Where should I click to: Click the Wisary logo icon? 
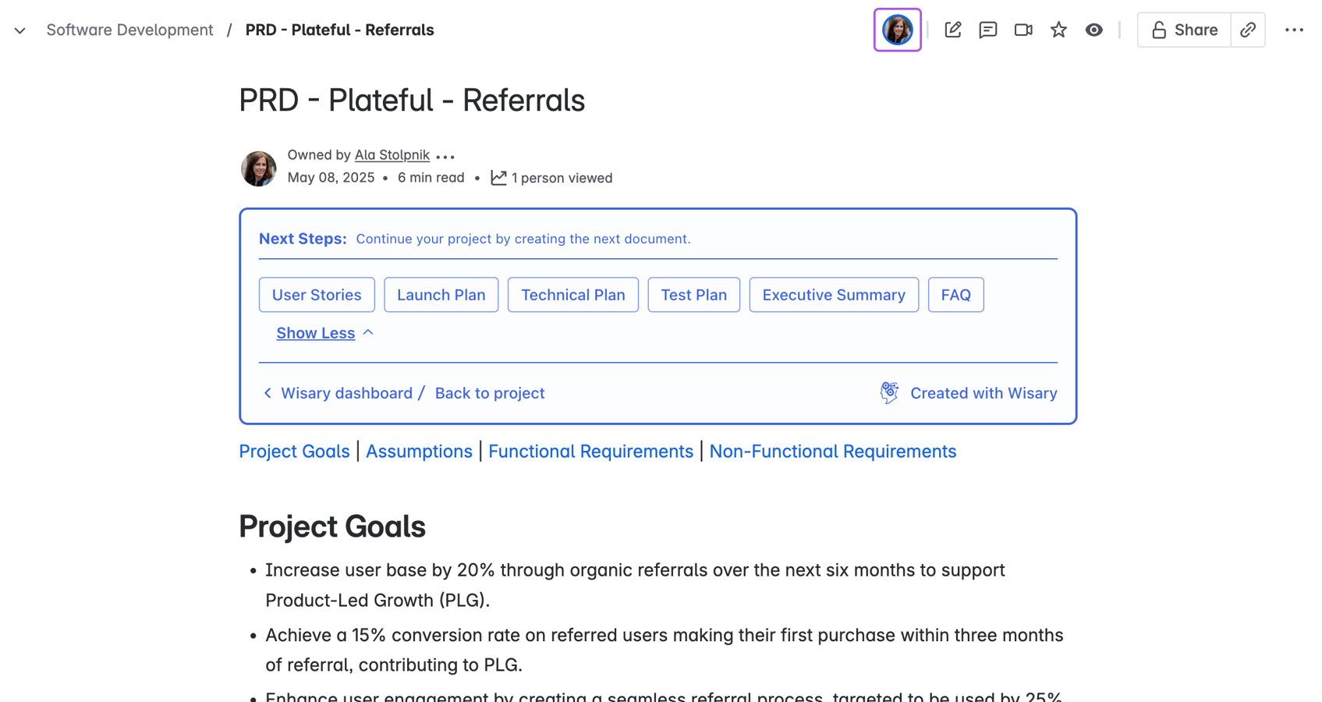pos(889,392)
